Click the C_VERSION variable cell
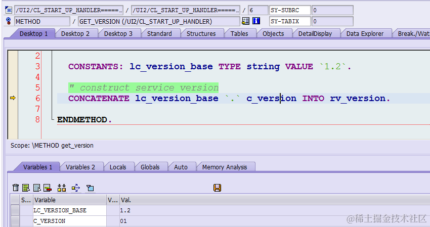Image resolution: width=430 pixels, height=227 pixels. point(70,221)
